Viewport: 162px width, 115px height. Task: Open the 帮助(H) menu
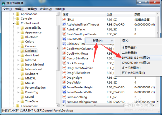[x=60, y=9]
